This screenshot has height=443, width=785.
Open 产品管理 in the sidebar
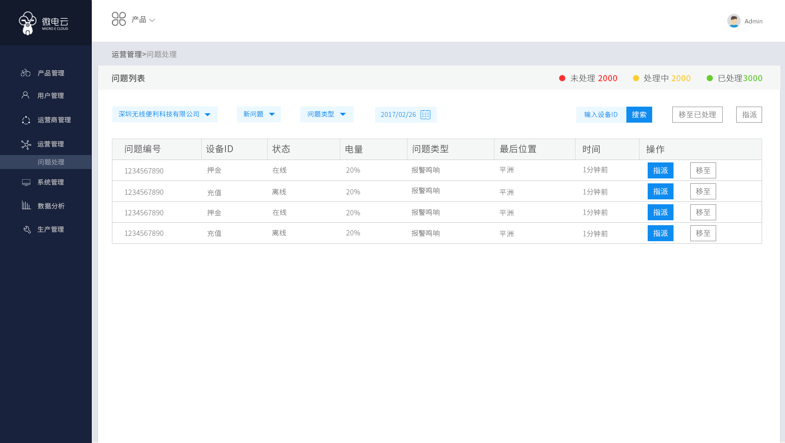tap(51, 73)
